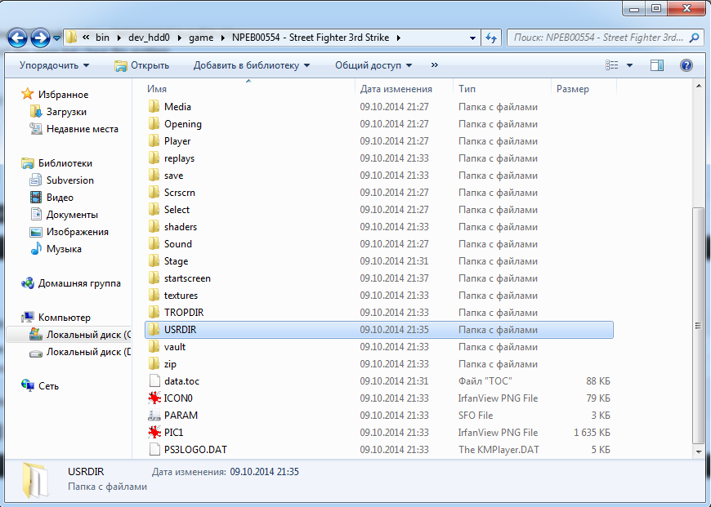Go forward with the Forward arrow button
Screen dimensions: 711x507
(40, 38)
